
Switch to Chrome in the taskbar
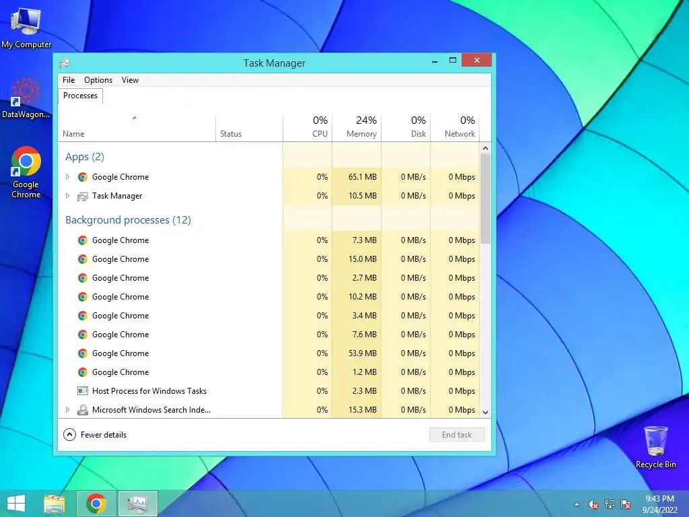tap(96, 504)
